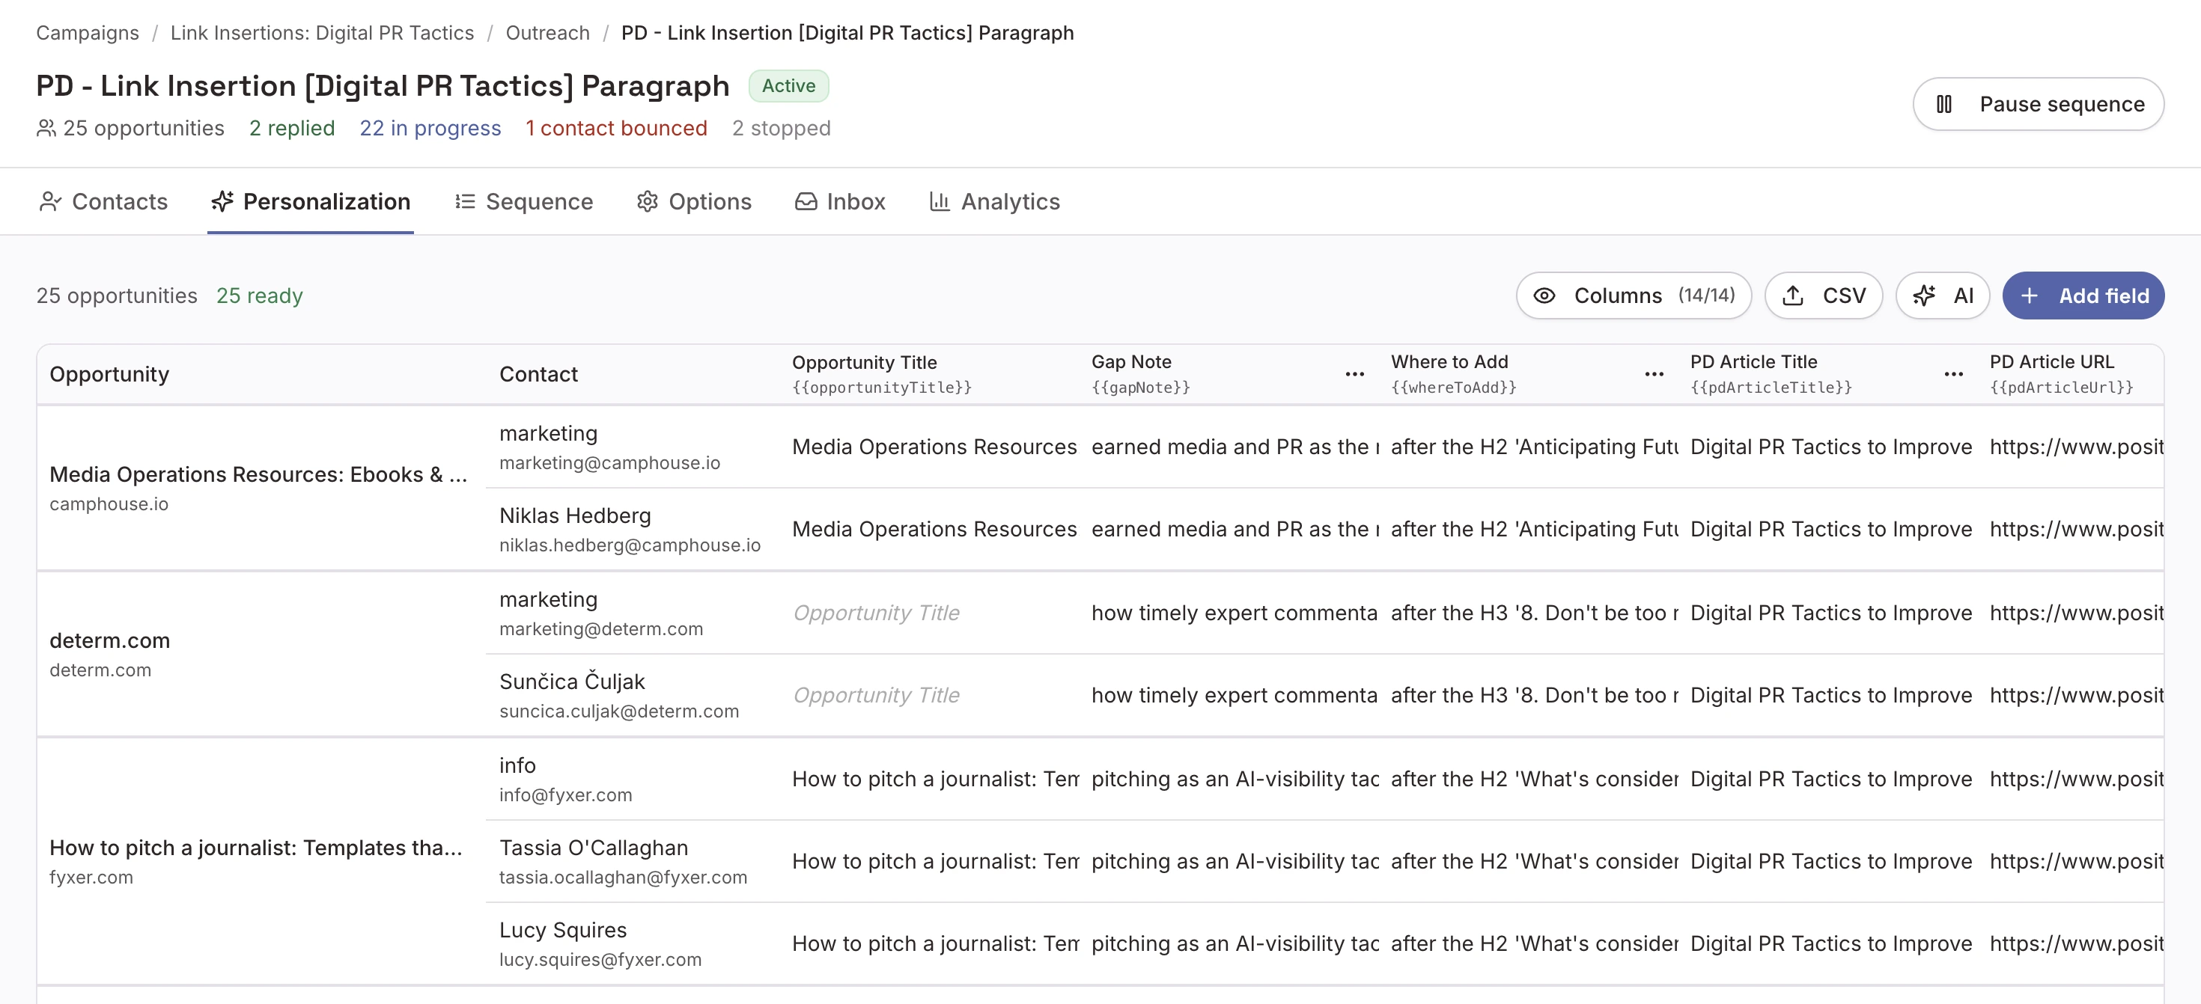Image resolution: width=2201 pixels, height=1004 pixels.
Task: Filter by 2 stopped
Action: pyautogui.click(x=781, y=128)
